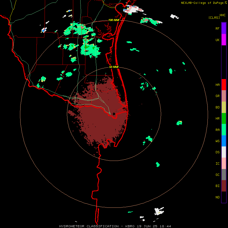Viewport: 228px width, 228px height.
Task: Click the "HYDROMETEOR CLASSIFICATION - KBRO" caption text
Action: coord(97,226)
